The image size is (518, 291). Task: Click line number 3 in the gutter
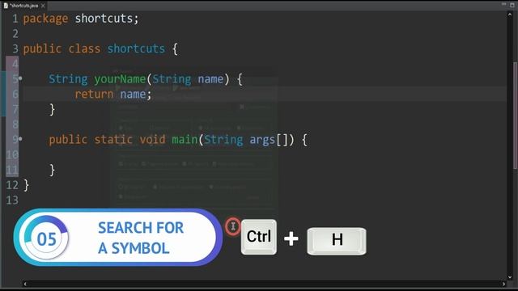point(15,48)
